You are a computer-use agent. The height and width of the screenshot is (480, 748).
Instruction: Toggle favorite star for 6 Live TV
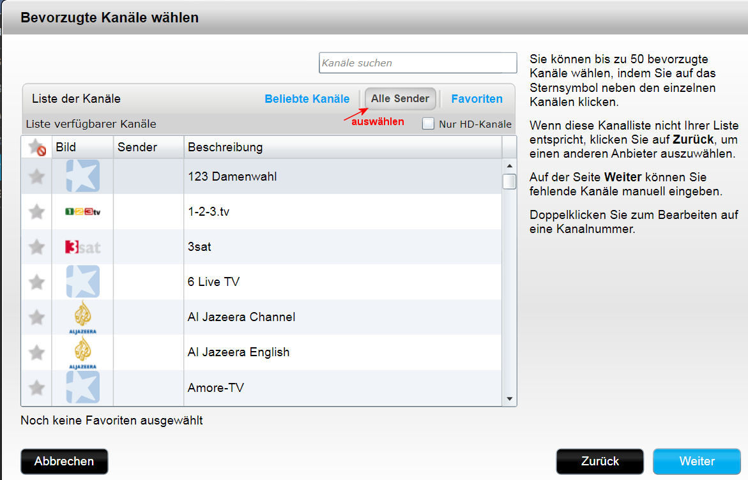(37, 282)
